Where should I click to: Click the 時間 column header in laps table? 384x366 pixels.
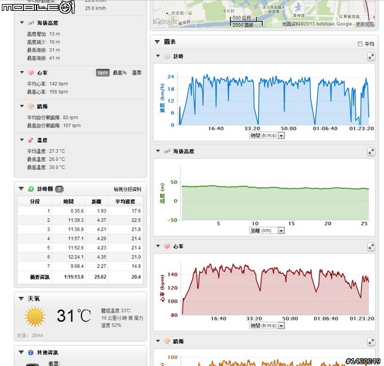coord(68,202)
